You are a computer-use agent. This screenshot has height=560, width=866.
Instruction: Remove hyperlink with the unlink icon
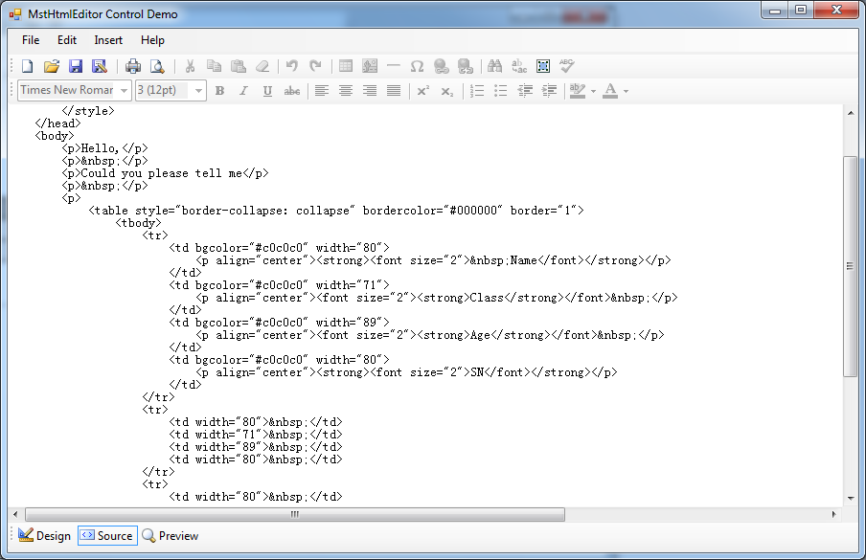(x=466, y=66)
